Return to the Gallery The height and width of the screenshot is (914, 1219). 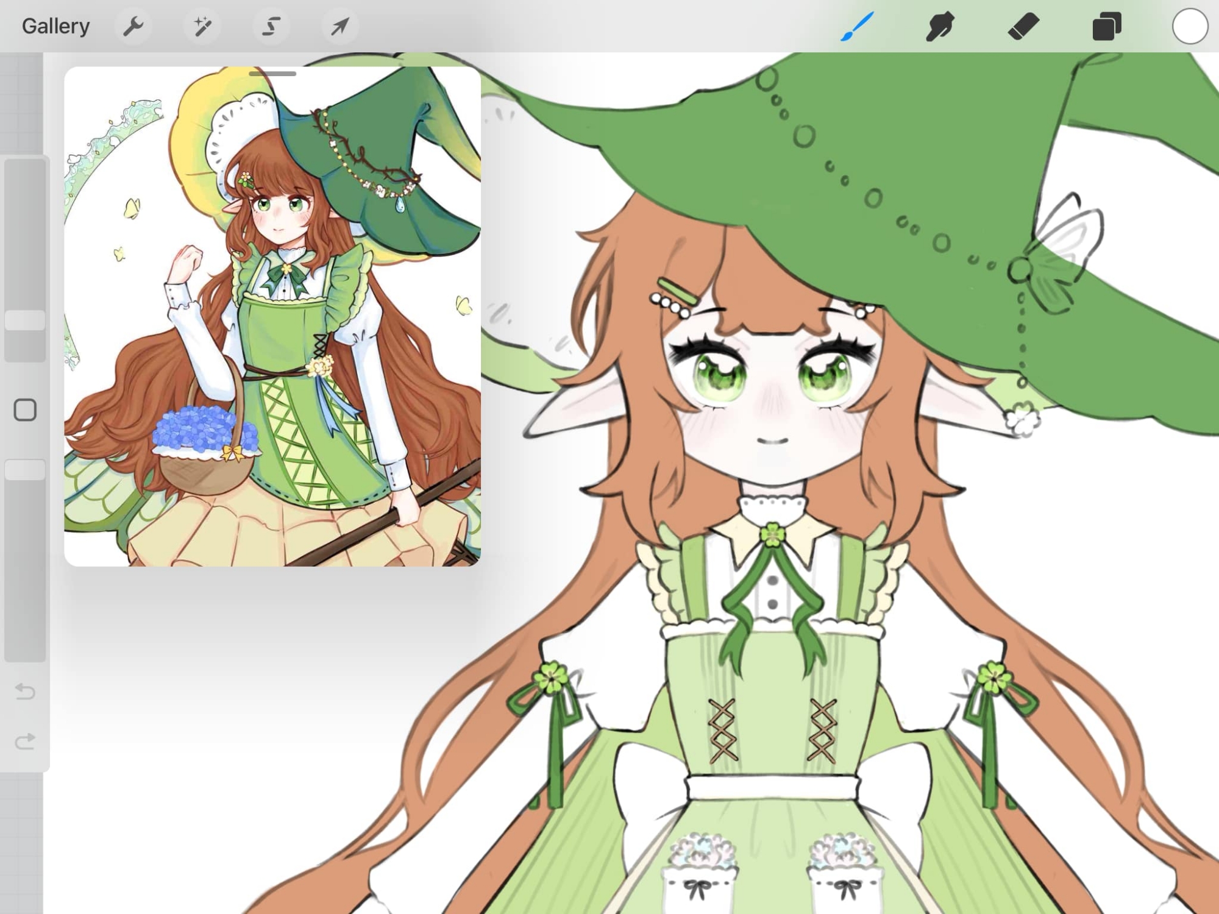click(55, 26)
